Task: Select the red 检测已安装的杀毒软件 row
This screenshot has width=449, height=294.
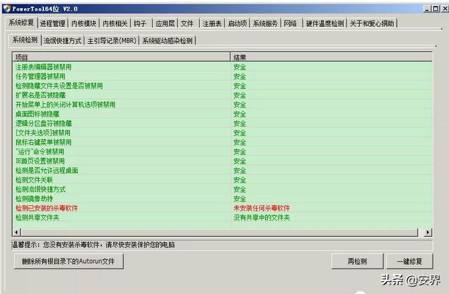Action: [223, 208]
